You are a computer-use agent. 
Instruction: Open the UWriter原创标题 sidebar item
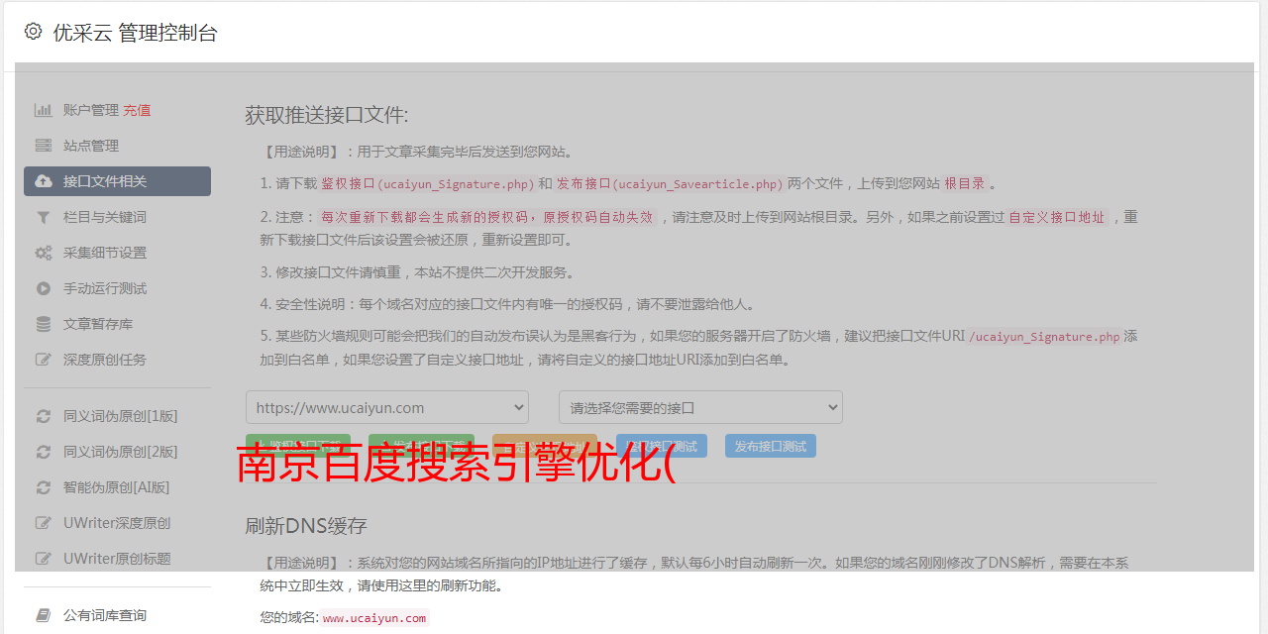click(x=117, y=559)
